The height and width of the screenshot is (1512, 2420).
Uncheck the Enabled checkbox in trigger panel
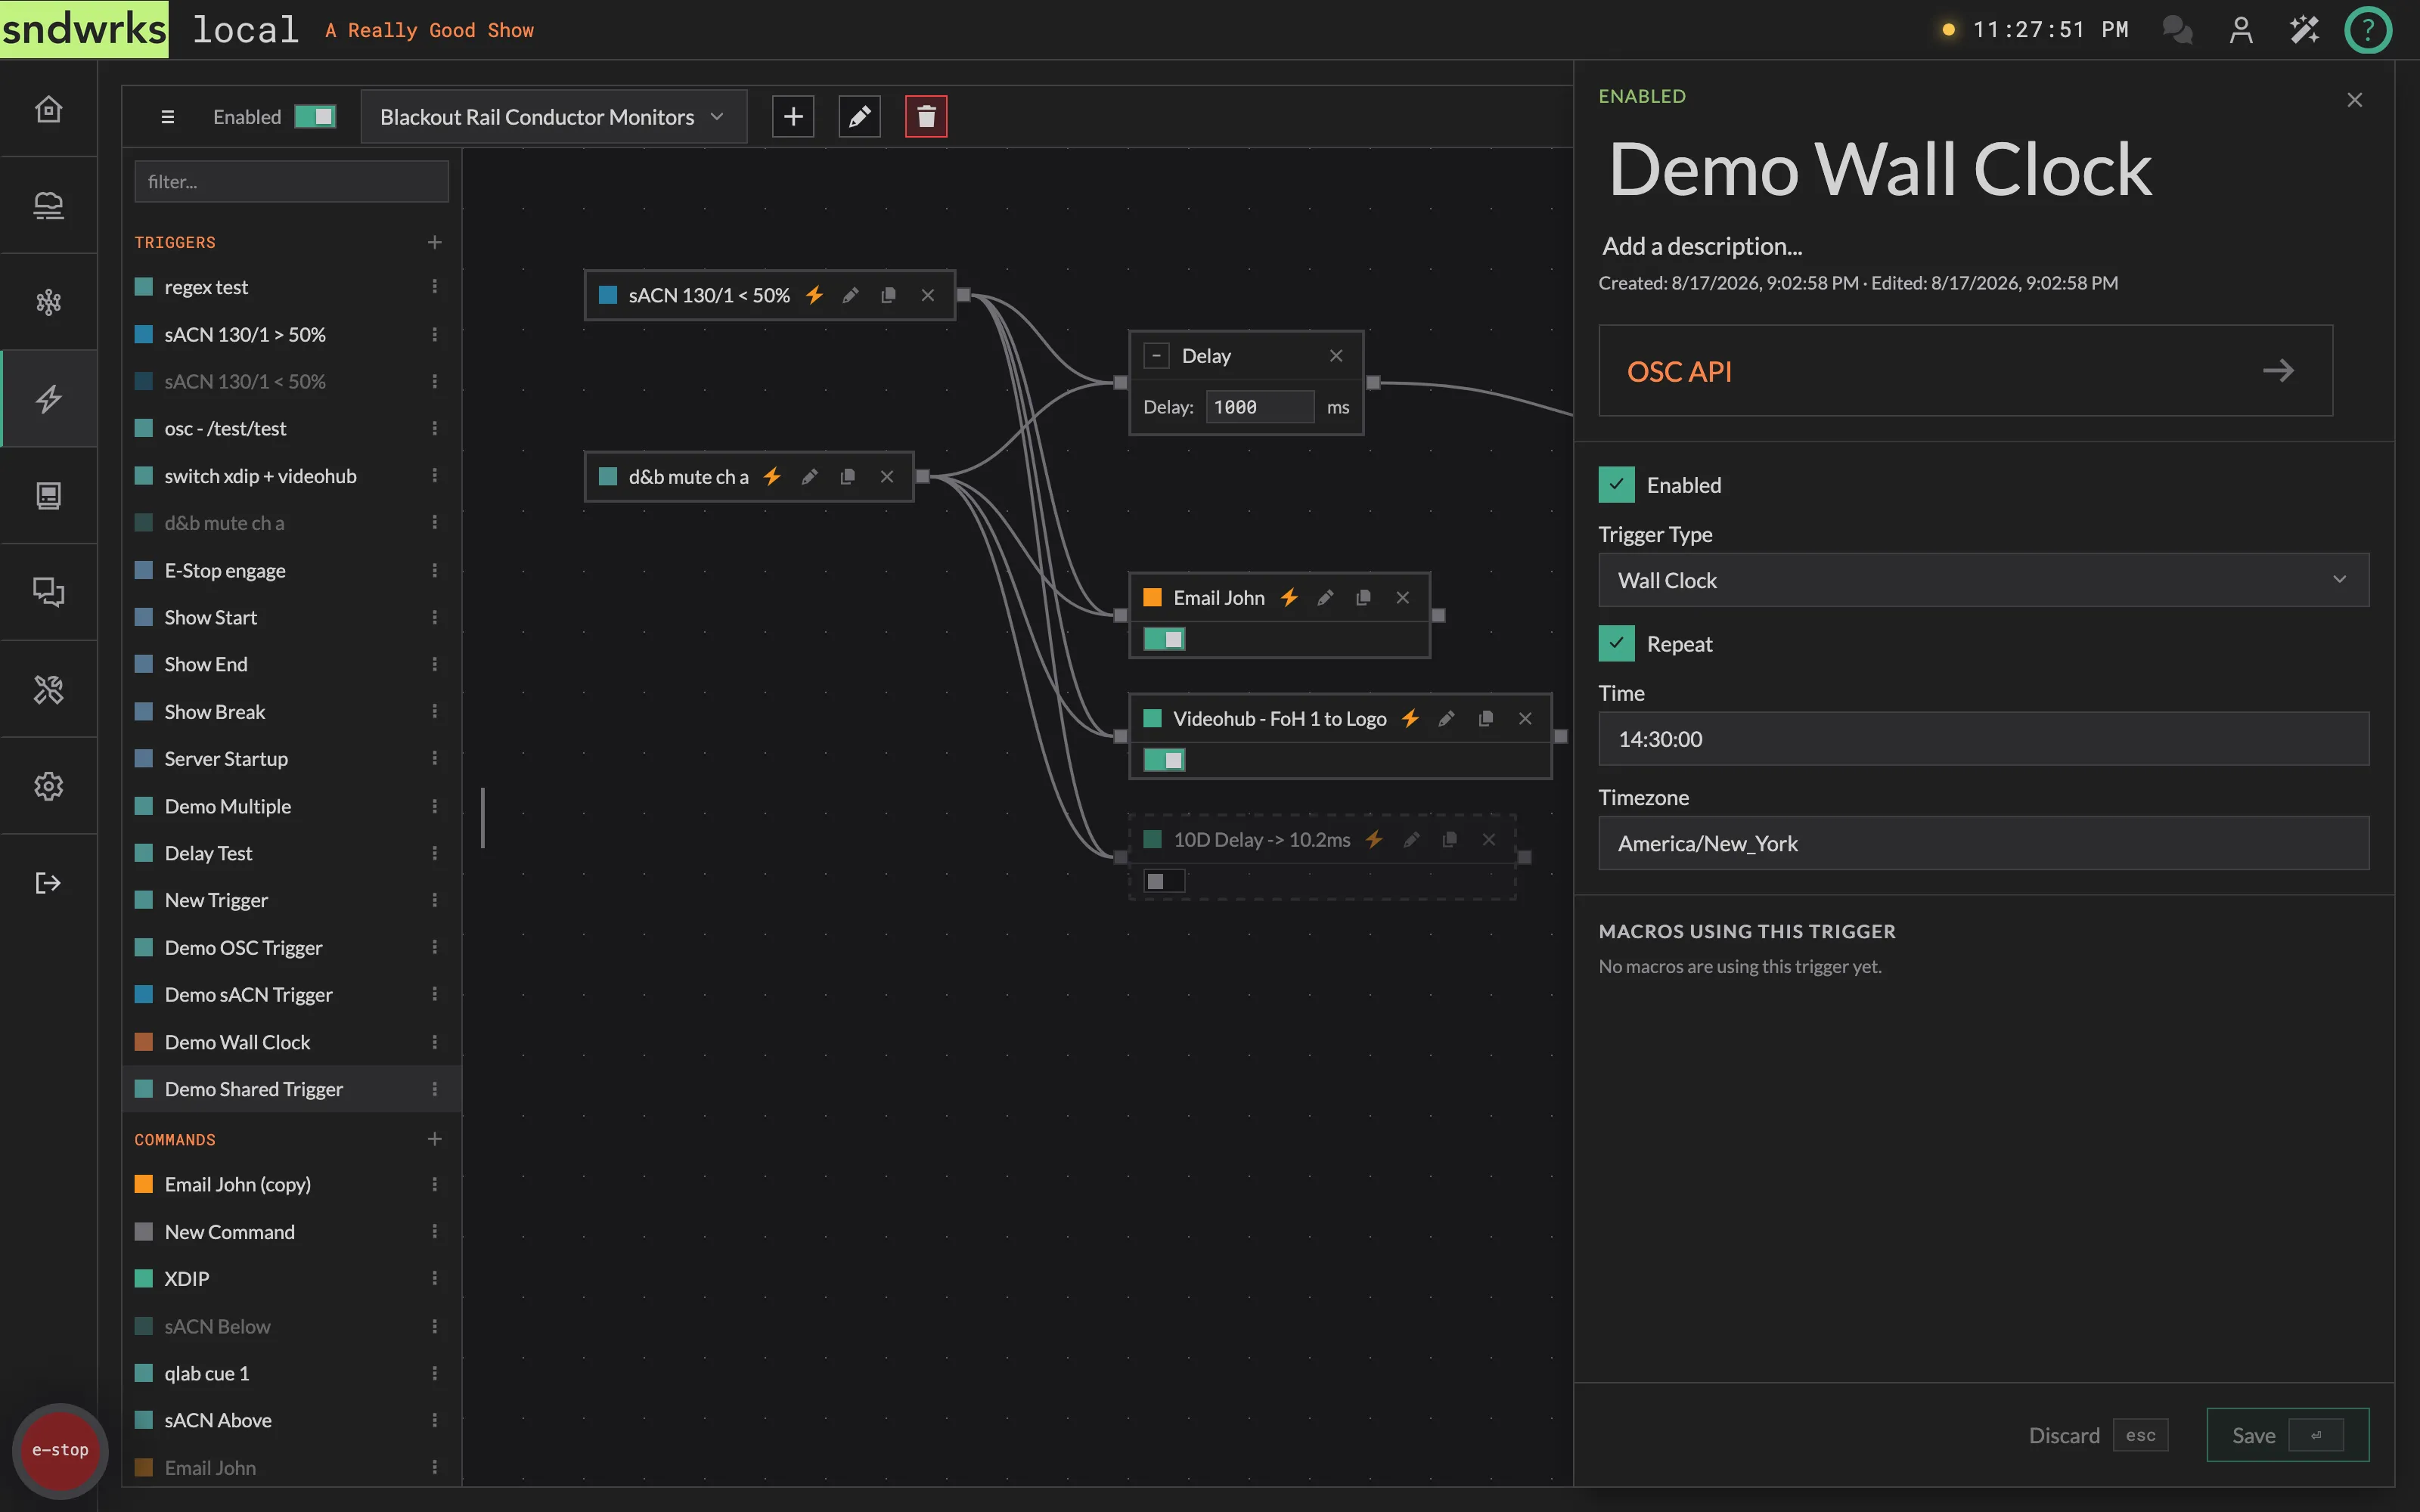[x=1616, y=485]
